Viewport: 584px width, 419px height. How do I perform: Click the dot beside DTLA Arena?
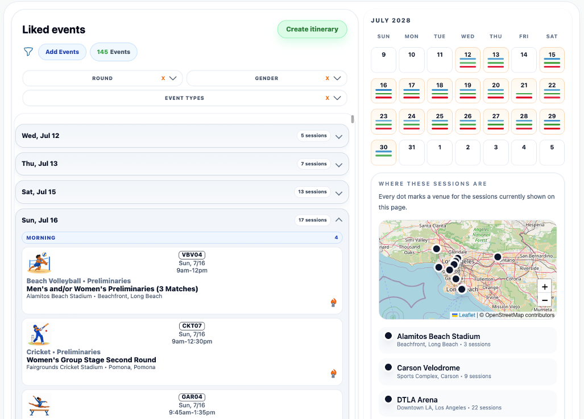pyautogui.click(x=388, y=399)
